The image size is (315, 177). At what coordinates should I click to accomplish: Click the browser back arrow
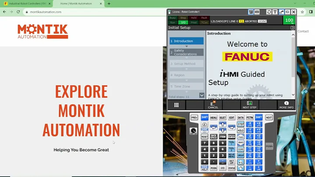click(x=4, y=12)
